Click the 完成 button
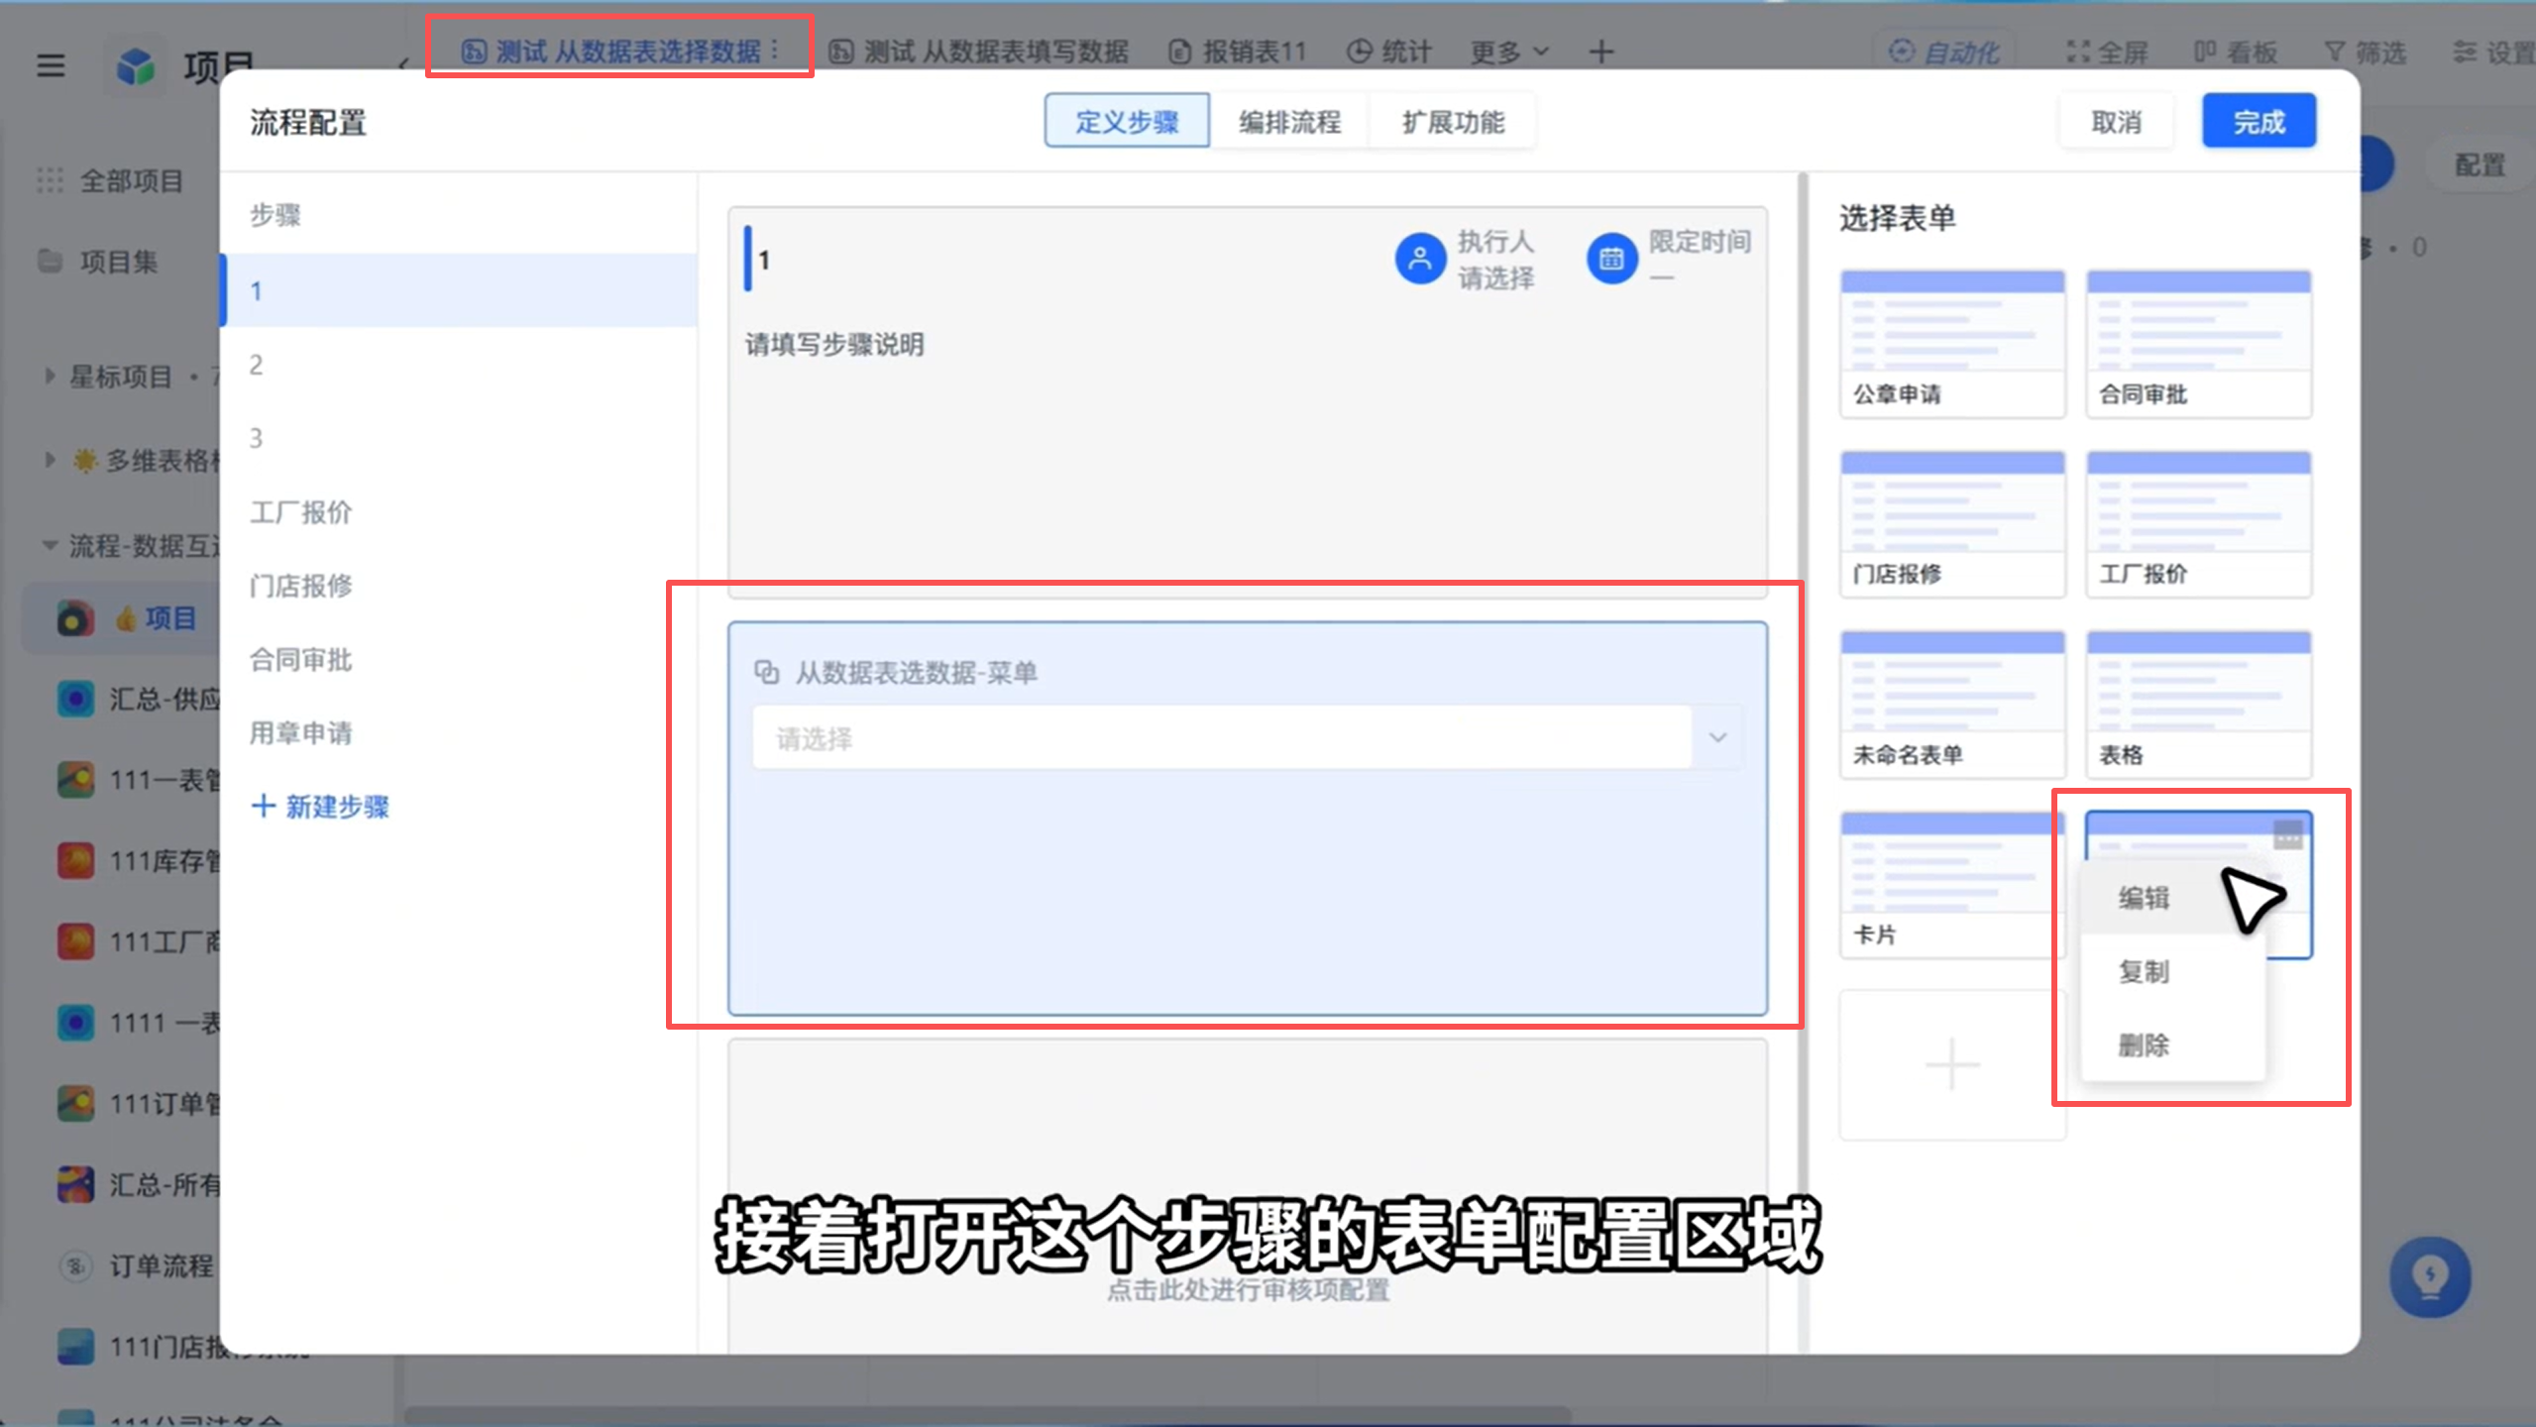 [x=2259, y=121]
